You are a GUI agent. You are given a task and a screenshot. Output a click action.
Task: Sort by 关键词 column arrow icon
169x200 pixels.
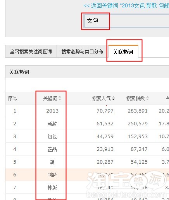coord(60,98)
